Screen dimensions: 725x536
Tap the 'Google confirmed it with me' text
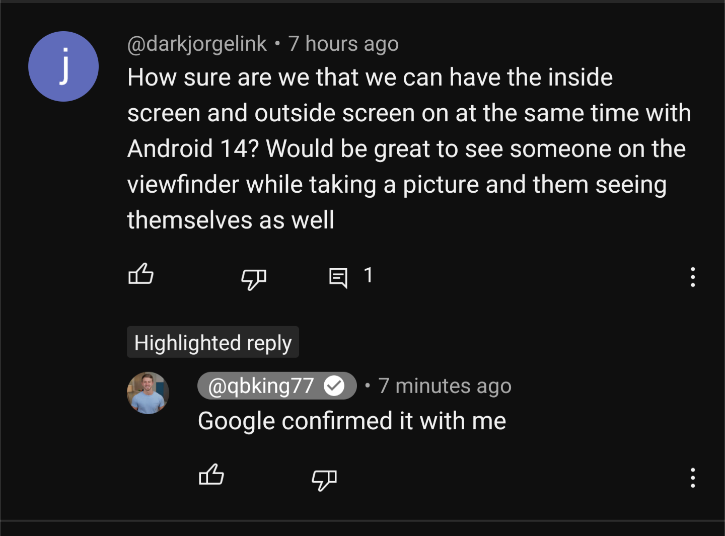coord(352,421)
